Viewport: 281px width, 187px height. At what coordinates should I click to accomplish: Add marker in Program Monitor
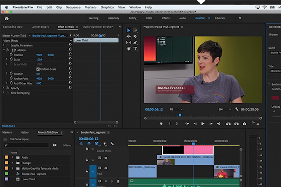(161, 124)
